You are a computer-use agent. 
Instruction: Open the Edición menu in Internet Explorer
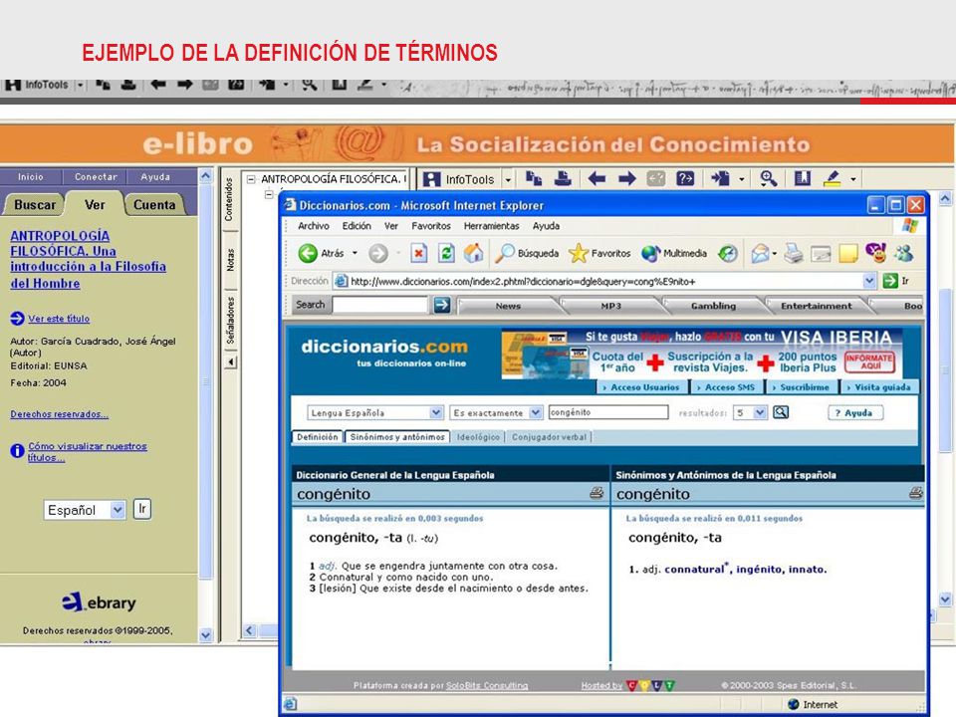point(357,226)
